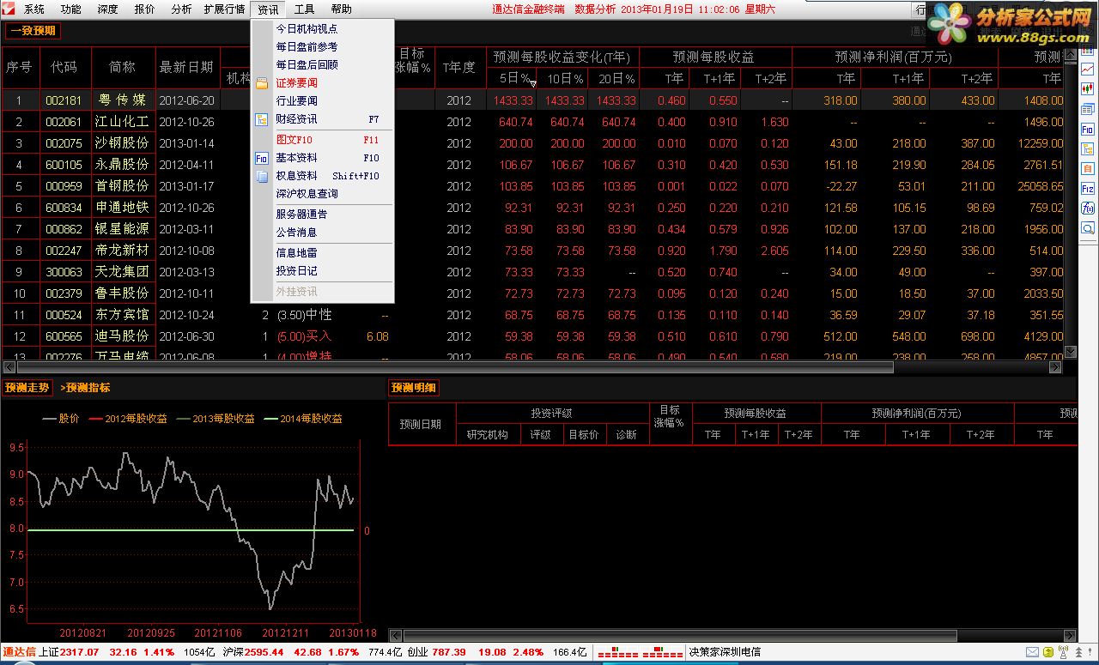Select 每日盘前参考 menu entry

[322, 47]
